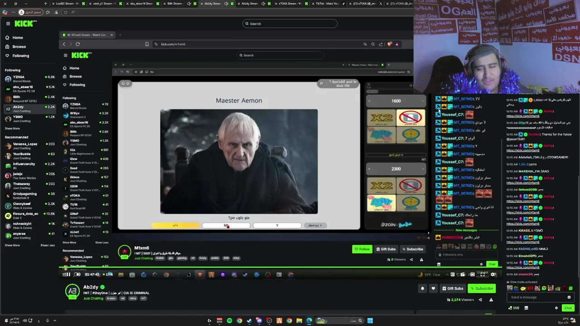Open a new browser tab with plus
The width and height of the screenshot is (580, 326).
pyautogui.click(x=45, y=4)
